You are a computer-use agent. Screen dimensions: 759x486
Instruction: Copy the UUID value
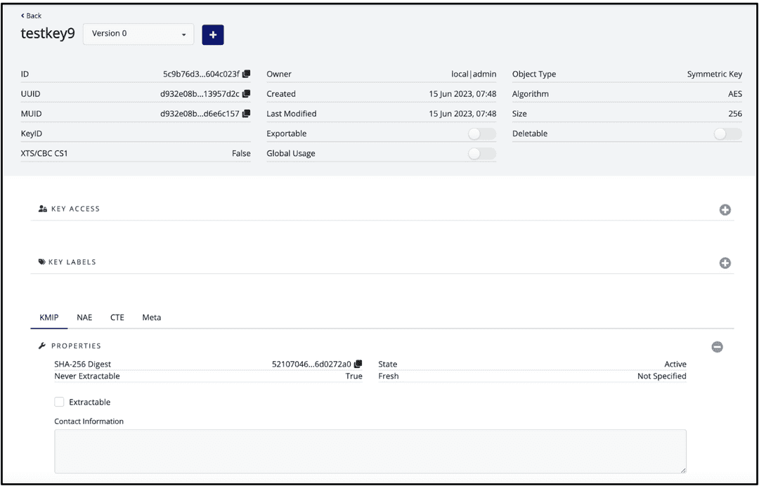tap(245, 93)
